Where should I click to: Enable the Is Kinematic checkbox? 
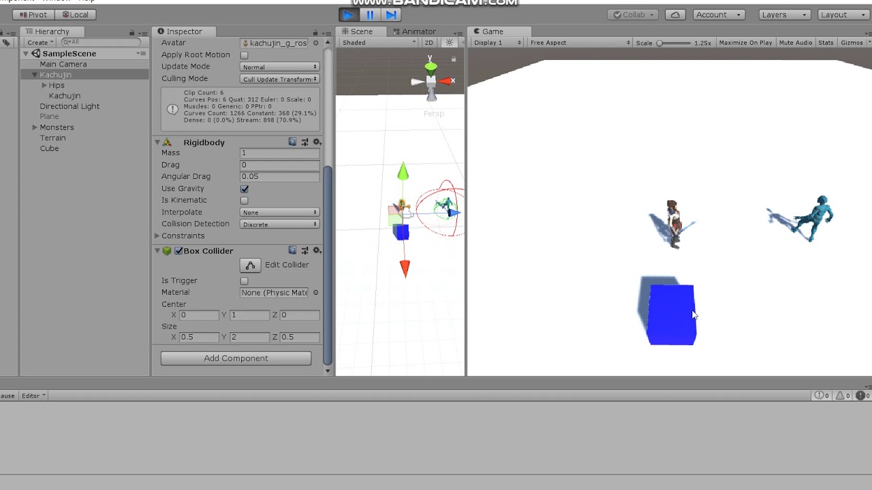pos(244,200)
